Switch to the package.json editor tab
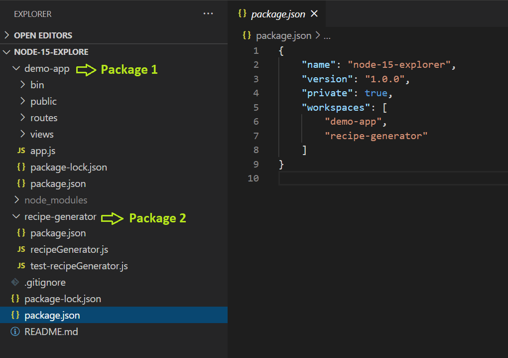 pyautogui.click(x=279, y=13)
